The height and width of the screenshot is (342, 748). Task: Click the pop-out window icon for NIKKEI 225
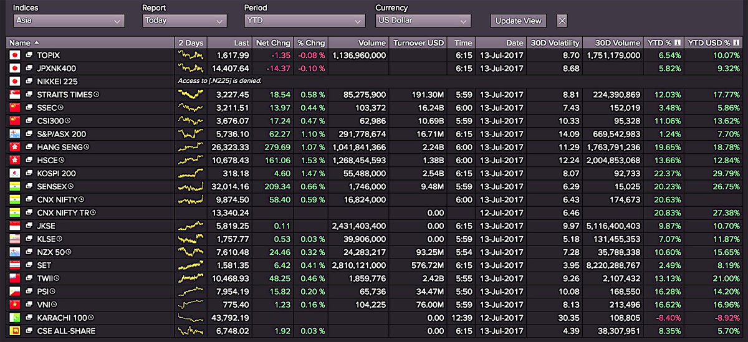pos(29,82)
